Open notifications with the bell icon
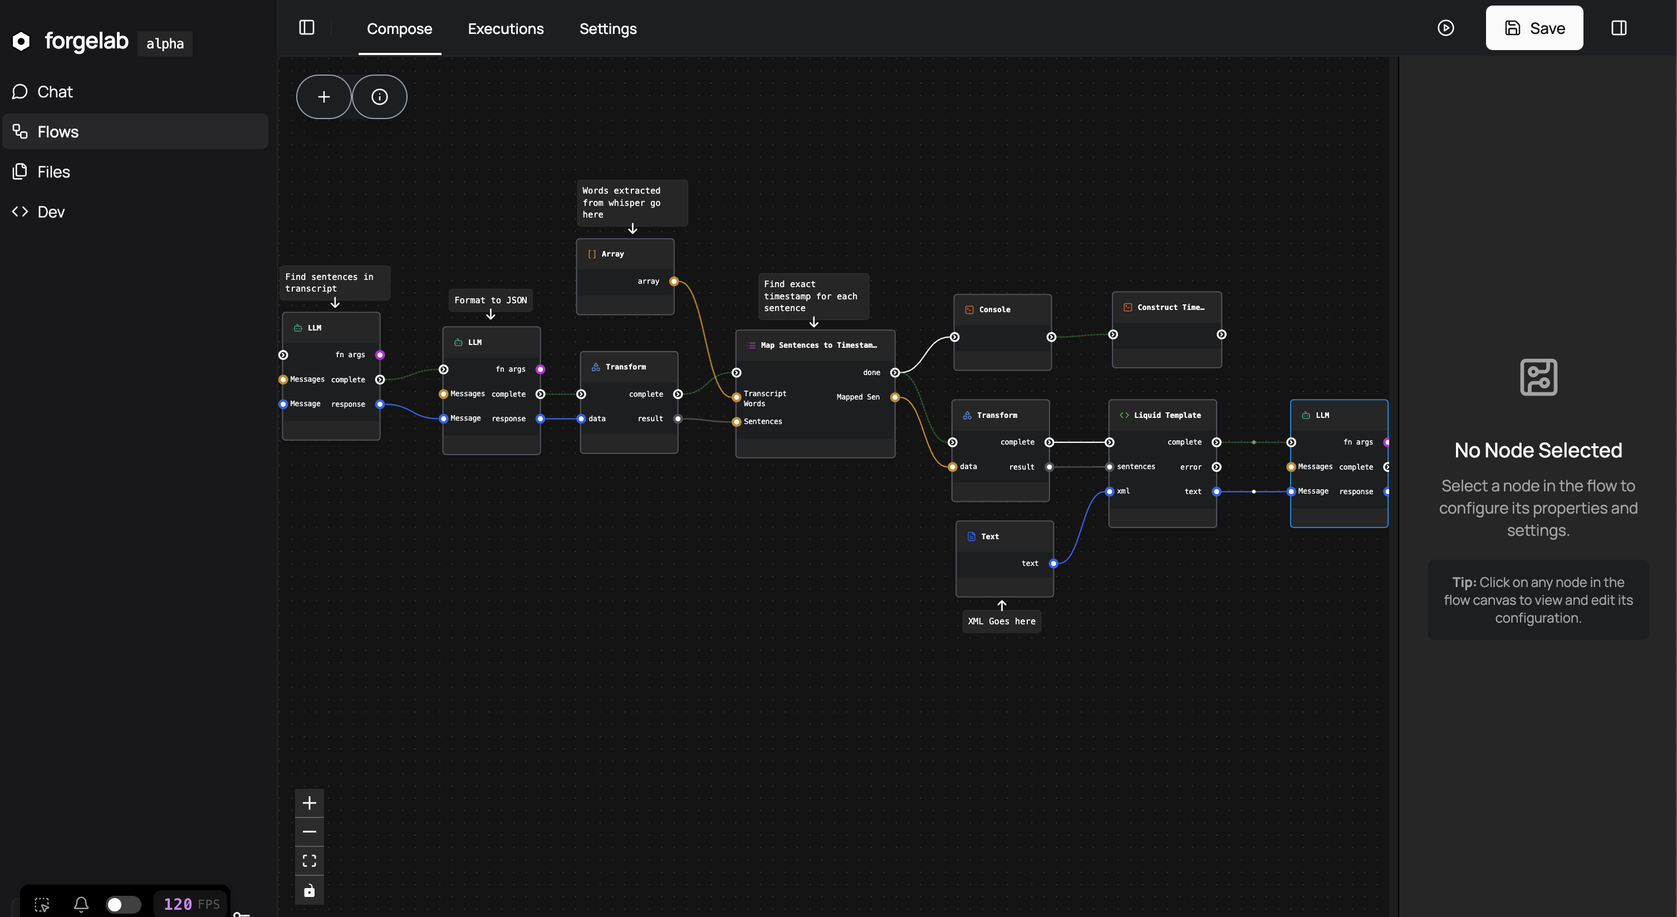Image resolution: width=1677 pixels, height=917 pixels. 81,904
